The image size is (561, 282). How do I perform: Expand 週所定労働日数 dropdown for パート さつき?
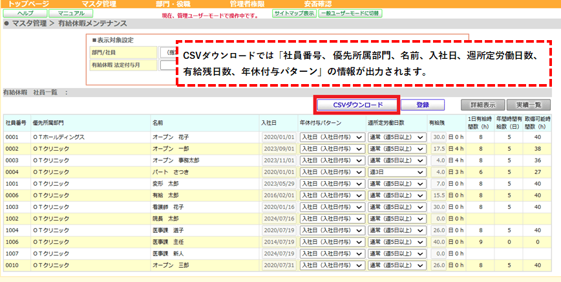pos(397,172)
